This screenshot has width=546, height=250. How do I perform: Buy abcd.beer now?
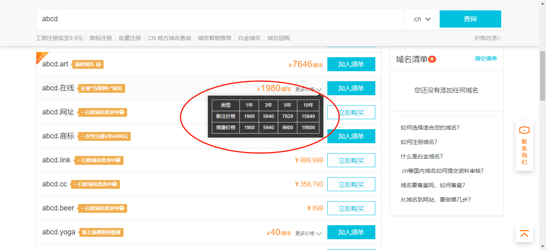[351, 208]
